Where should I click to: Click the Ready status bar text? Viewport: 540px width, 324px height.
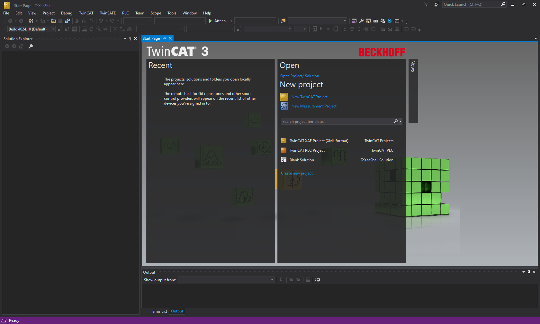[x=14, y=320]
